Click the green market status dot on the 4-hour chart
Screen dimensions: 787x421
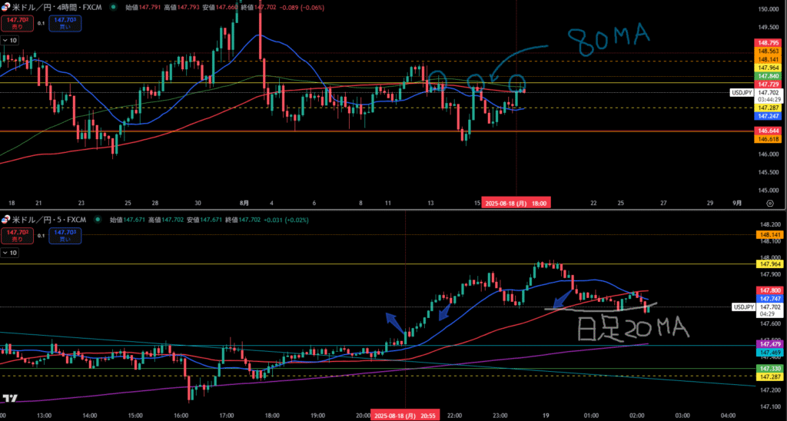pyautogui.click(x=114, y=7)
